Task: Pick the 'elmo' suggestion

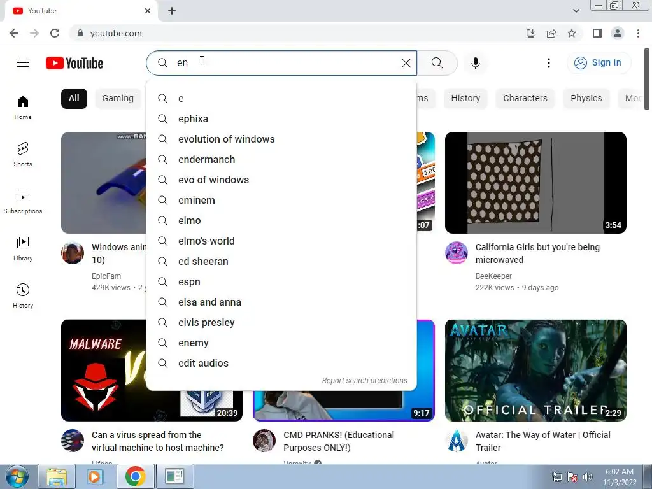Action: point(281,221)
